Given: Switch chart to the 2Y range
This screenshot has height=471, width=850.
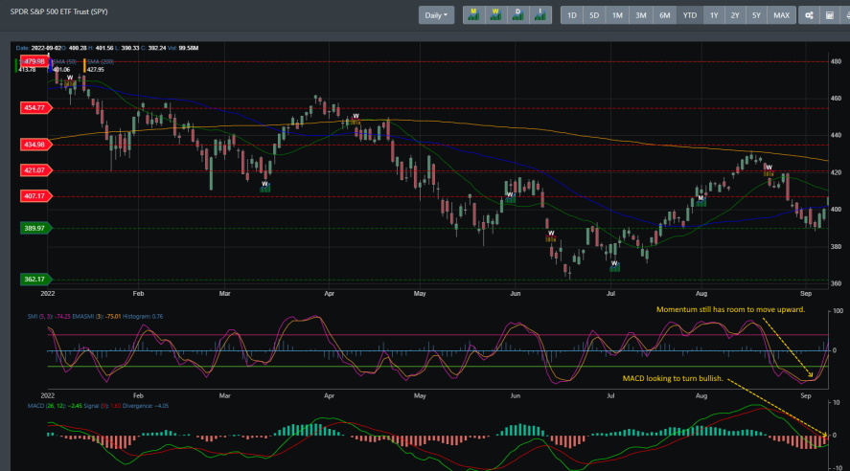Looking at the screenshot, I should pos(735,15).
